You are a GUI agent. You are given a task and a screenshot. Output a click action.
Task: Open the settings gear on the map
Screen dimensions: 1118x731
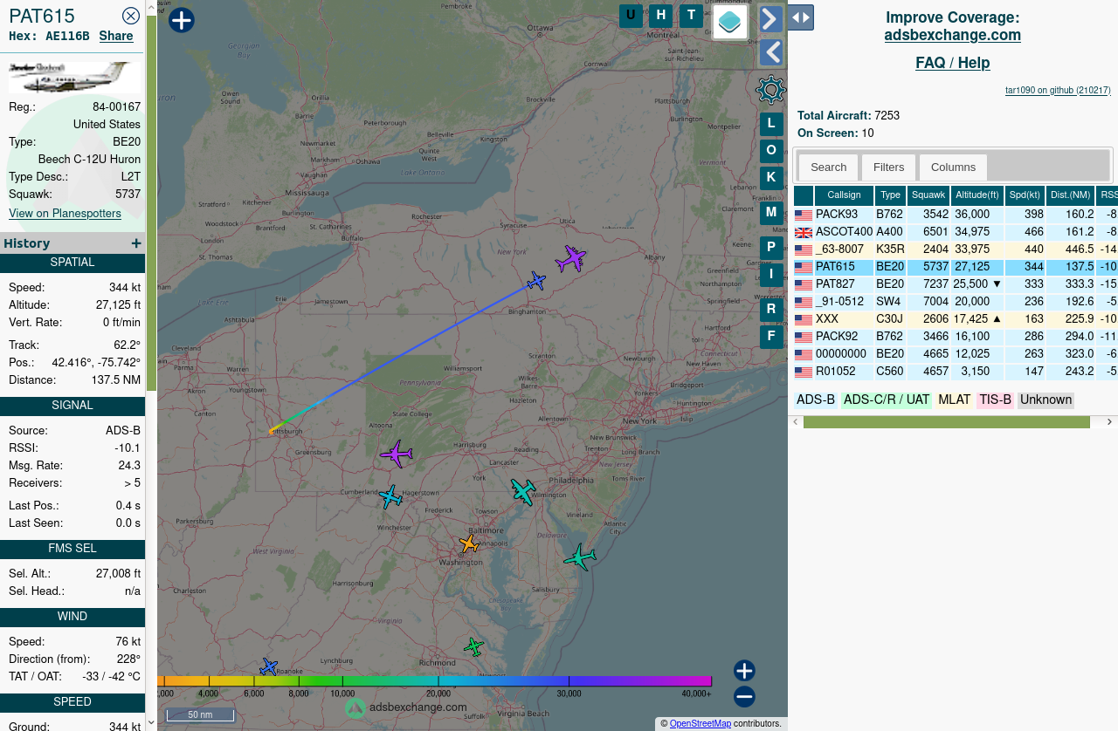point(770,90)
